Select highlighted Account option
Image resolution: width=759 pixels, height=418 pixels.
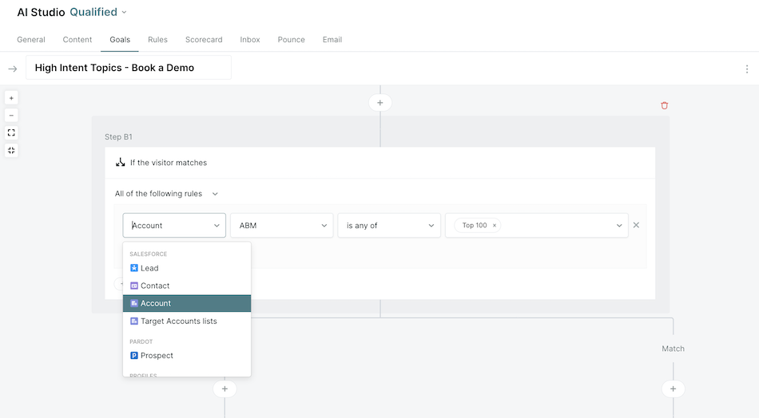coord(187,303)
